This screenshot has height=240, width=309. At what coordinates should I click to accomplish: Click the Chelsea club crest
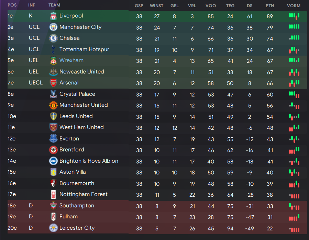click(x=53, y=38)
